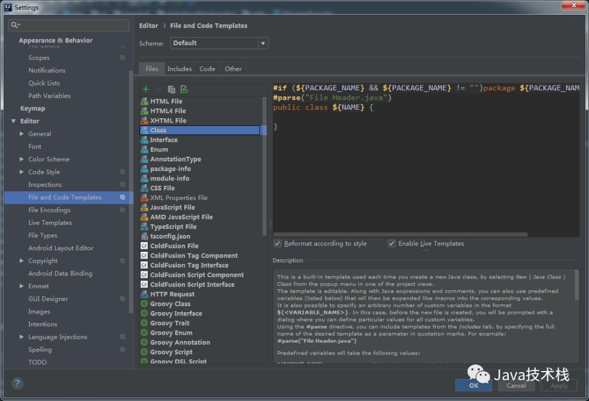
Task: Click the Reset to Default template icon
Action: (x=184, y=89)
